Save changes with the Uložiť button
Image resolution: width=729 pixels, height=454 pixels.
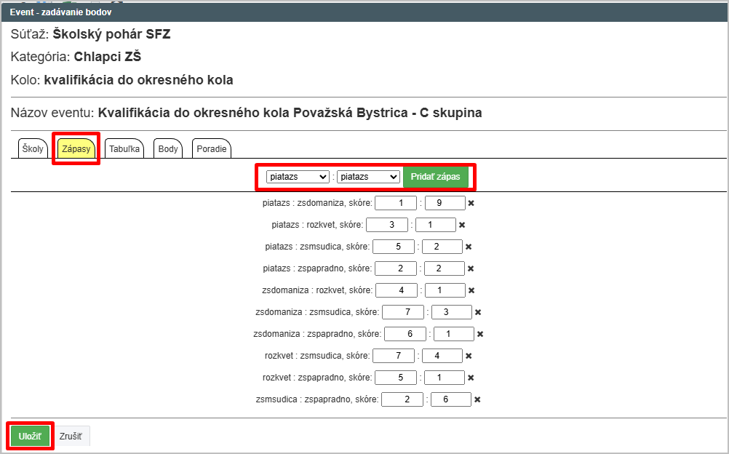30,437
